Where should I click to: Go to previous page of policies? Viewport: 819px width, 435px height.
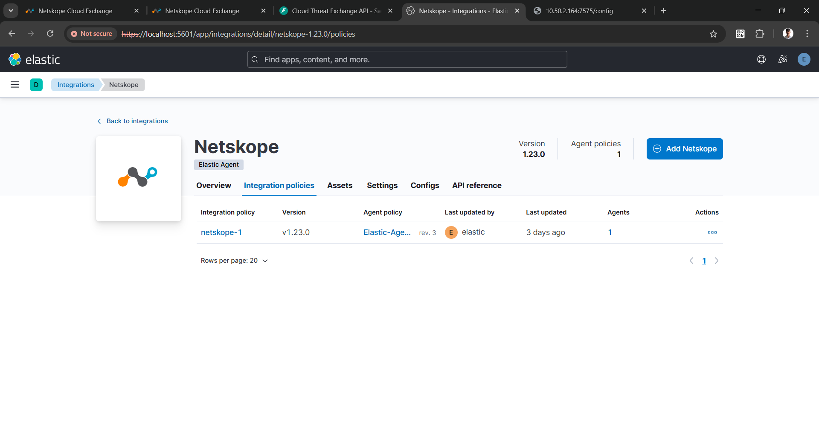(x=691, y=261)
